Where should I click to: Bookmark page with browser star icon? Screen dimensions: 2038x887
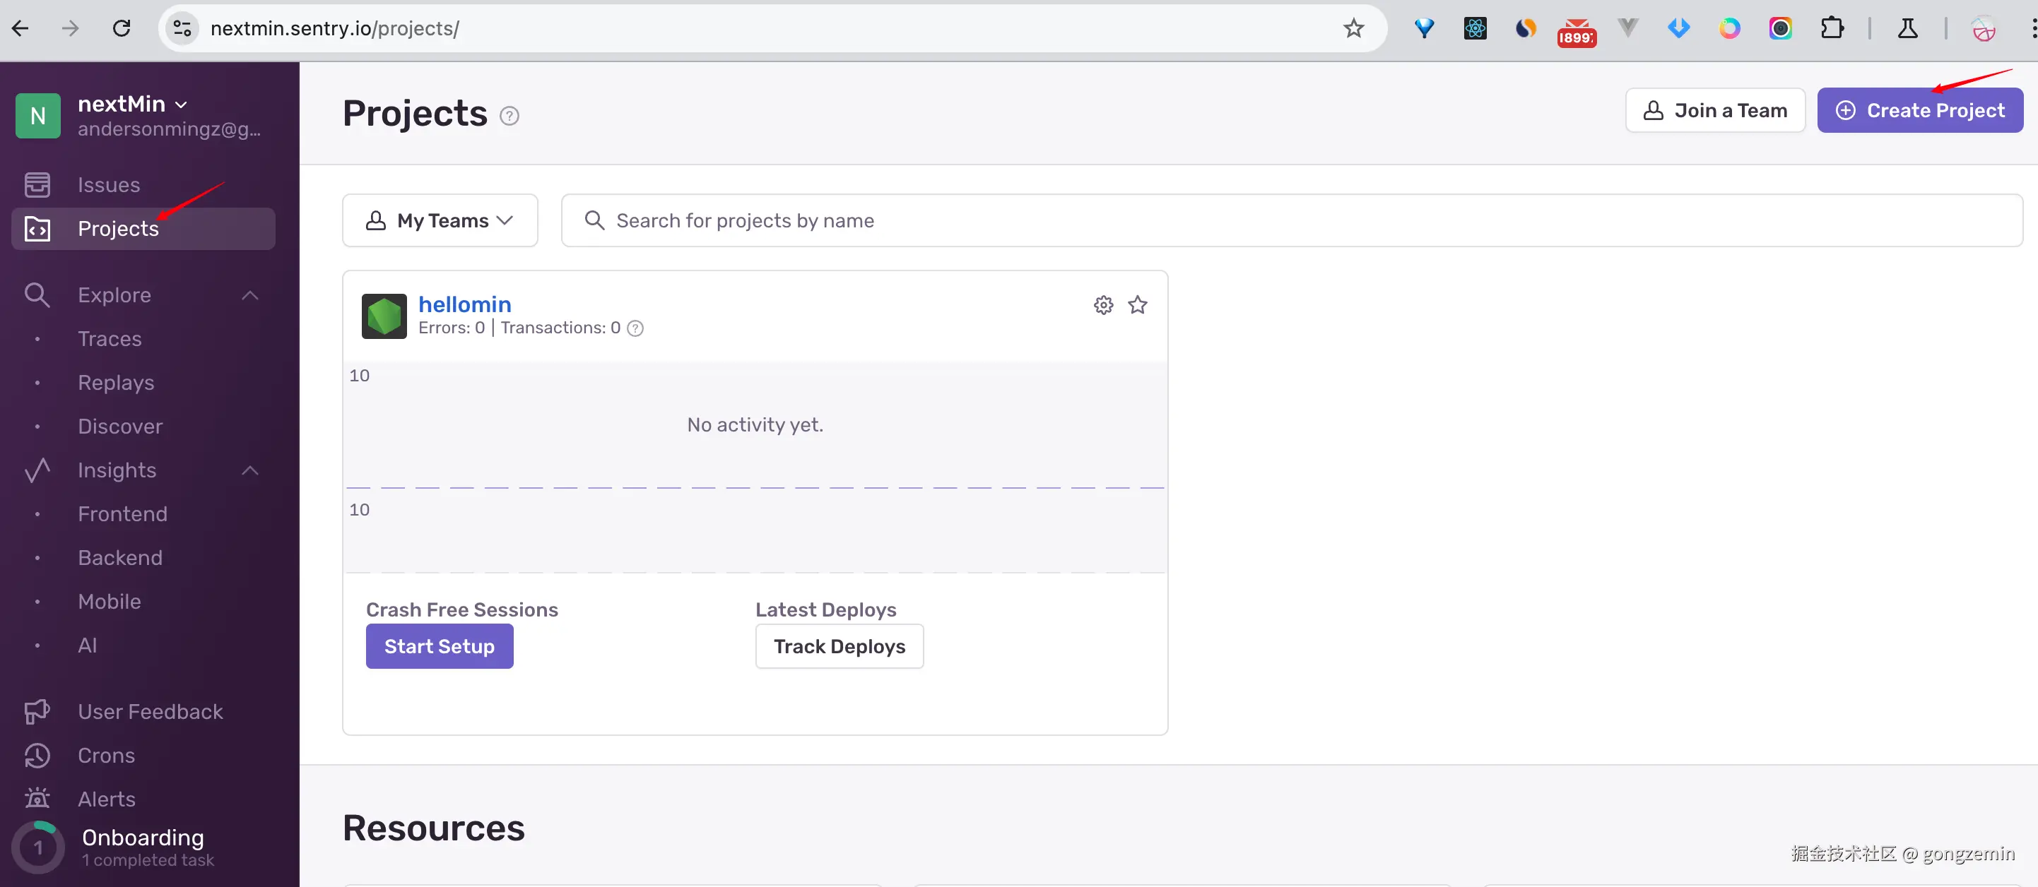coord(1353,28)
